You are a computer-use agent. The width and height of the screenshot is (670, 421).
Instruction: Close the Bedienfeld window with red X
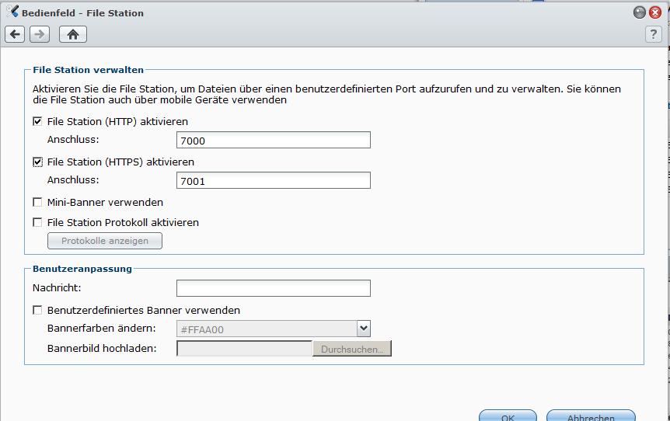pos(655,12)
